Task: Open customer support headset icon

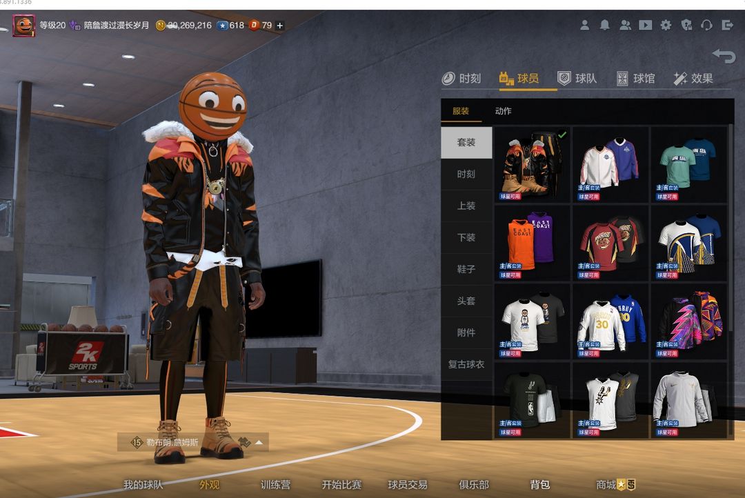Action: (706, 26)
